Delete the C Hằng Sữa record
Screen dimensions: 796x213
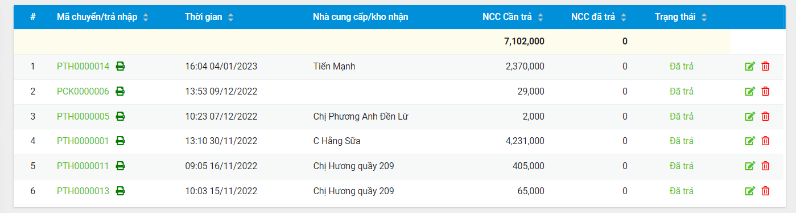click(x=765, y=141)
